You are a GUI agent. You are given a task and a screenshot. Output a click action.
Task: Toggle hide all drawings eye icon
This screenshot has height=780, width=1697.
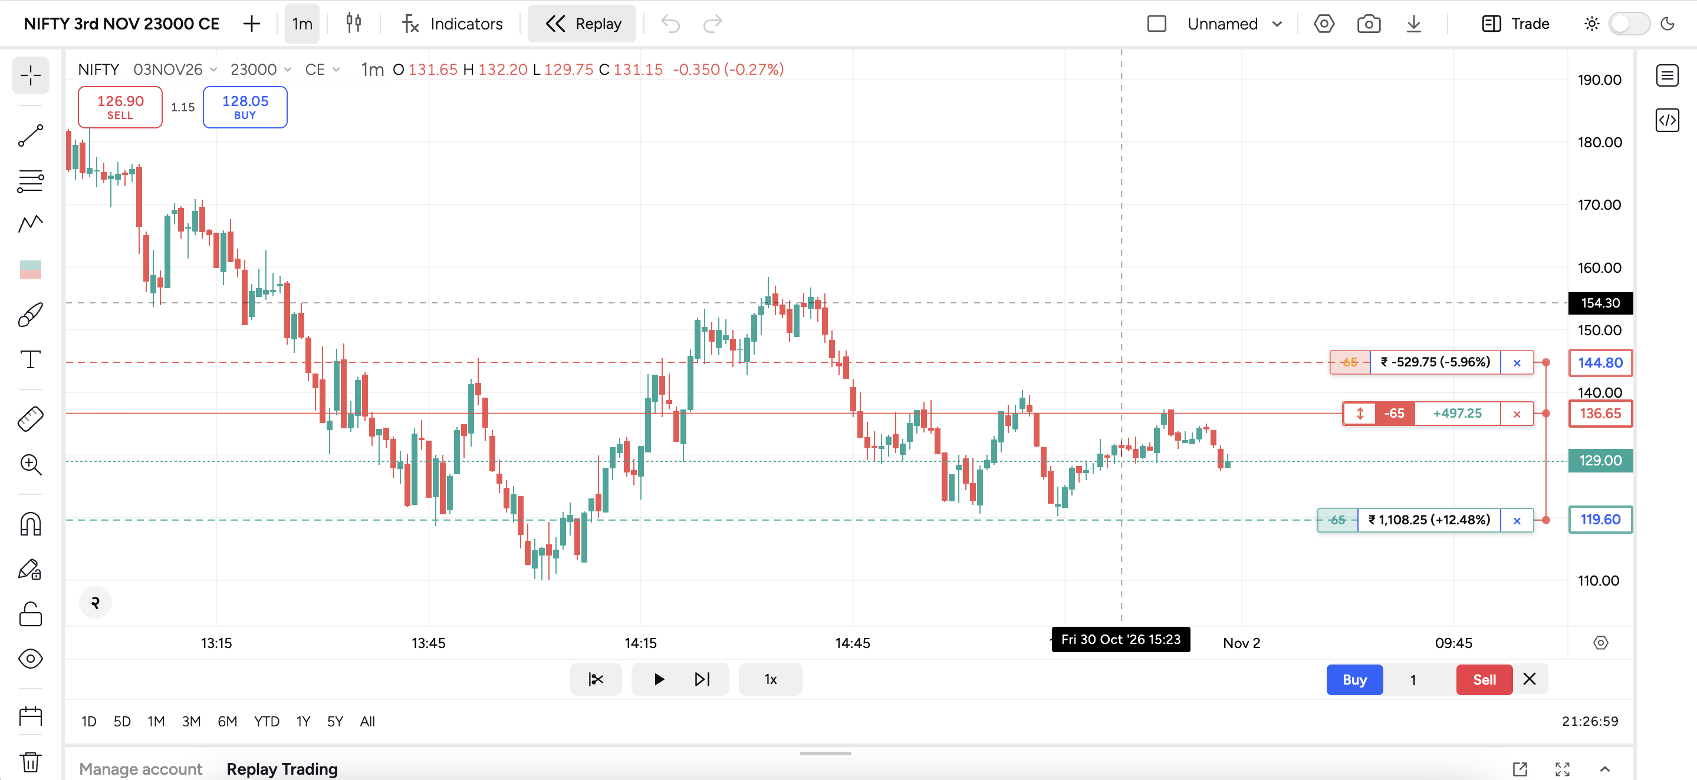pyautogui.click(x=30, y=659)
